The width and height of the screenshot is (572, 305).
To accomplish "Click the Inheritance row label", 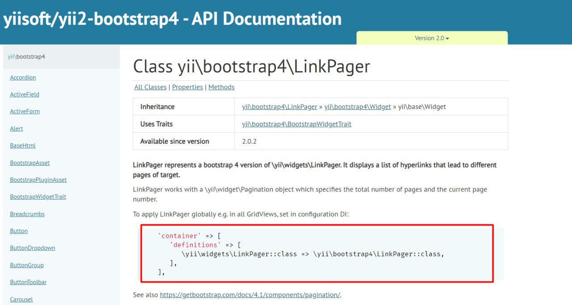I will pyautogui.click(x=157, y=107).
